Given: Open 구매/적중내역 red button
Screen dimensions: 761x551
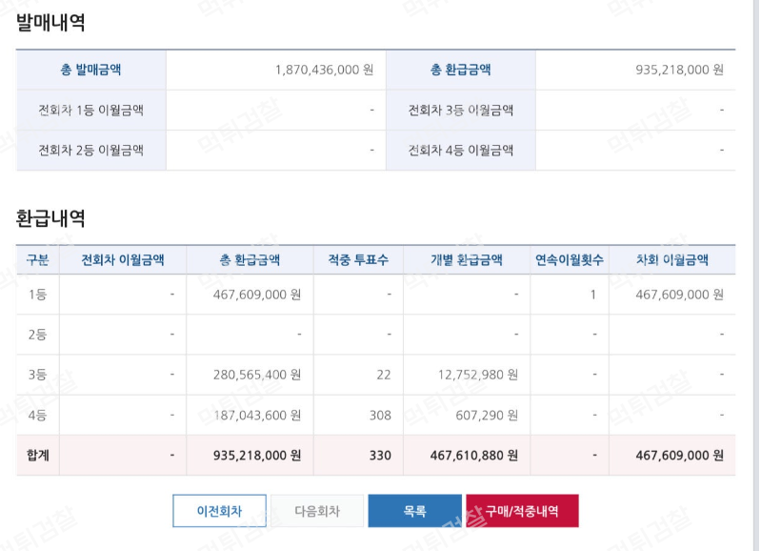Looking at the screenshot, I should pos(522,511).
